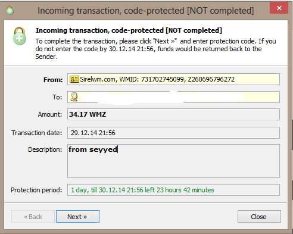Click the From: label
Viewport: 293px width, 234px height.
53,80
